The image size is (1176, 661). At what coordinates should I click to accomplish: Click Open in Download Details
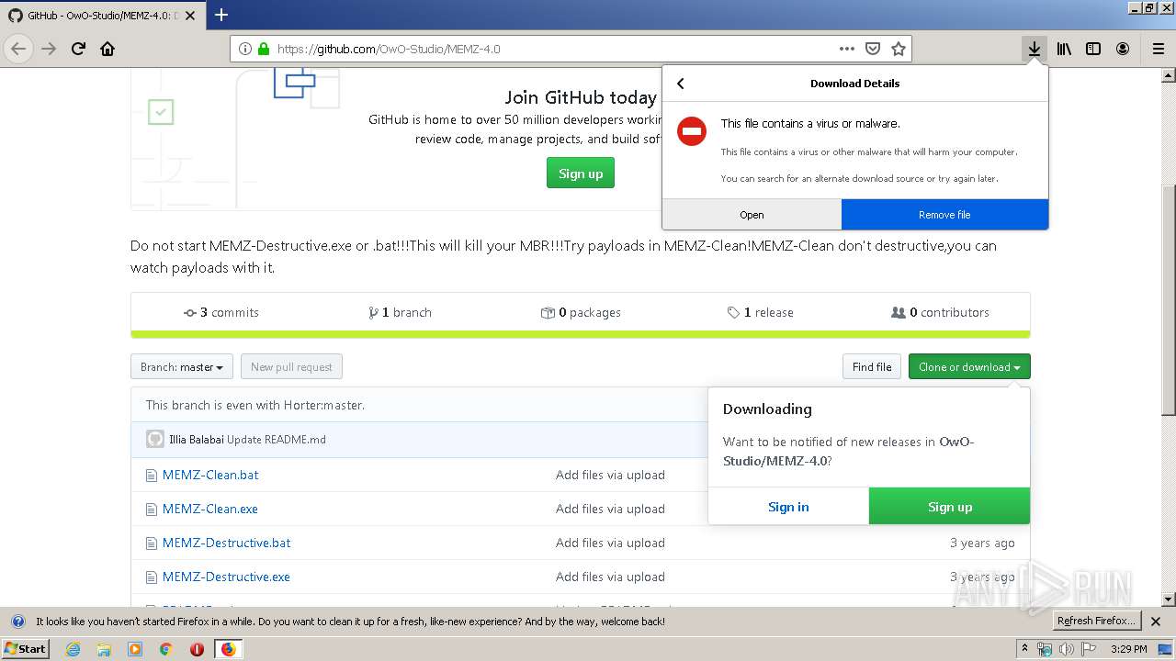752,215
